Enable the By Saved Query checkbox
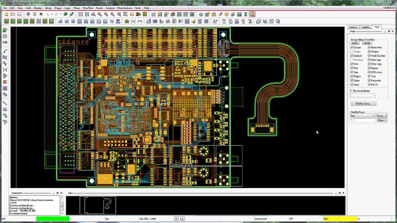 (x=352, y=91)
